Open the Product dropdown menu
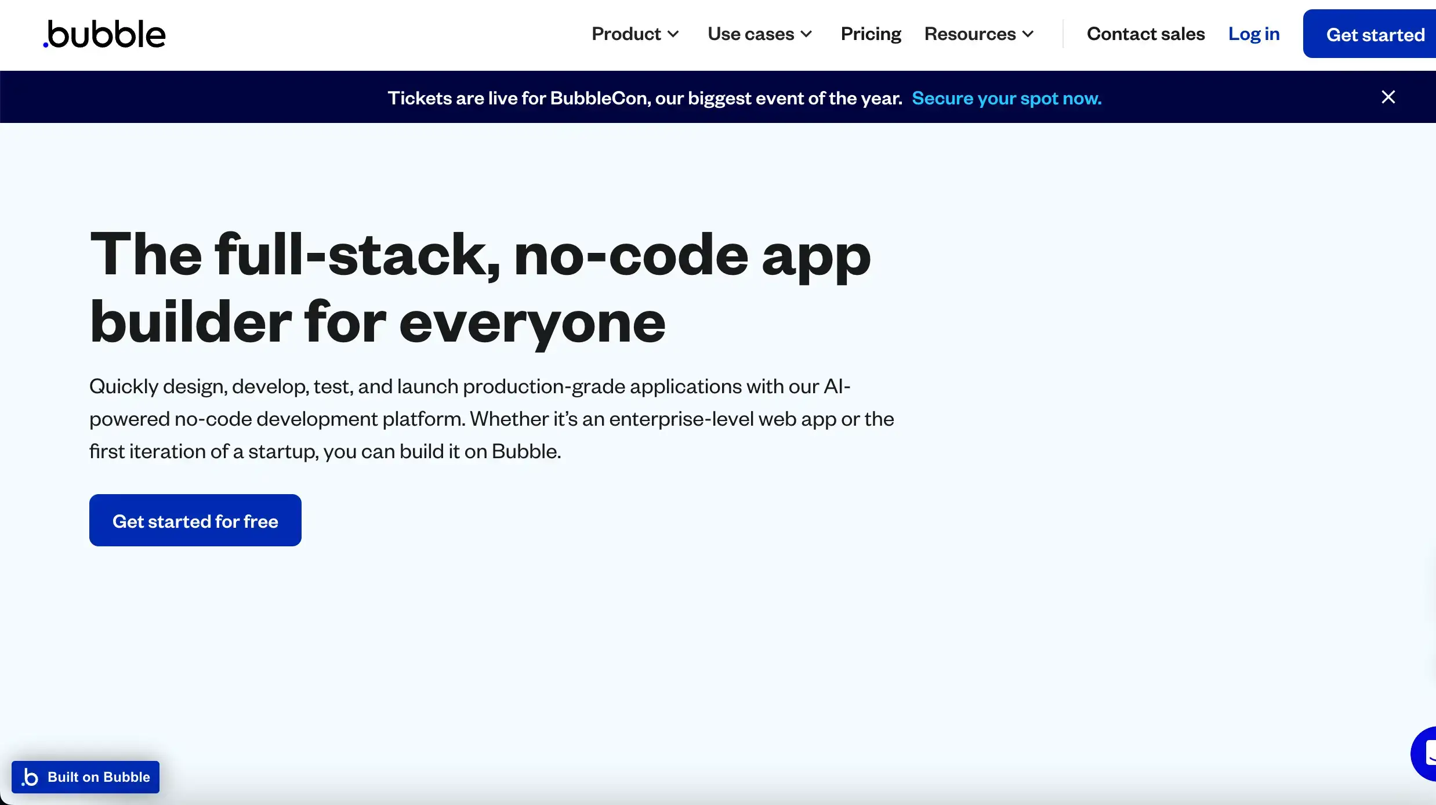This screenshot has height=805, width=1436. tap(635, 34)
